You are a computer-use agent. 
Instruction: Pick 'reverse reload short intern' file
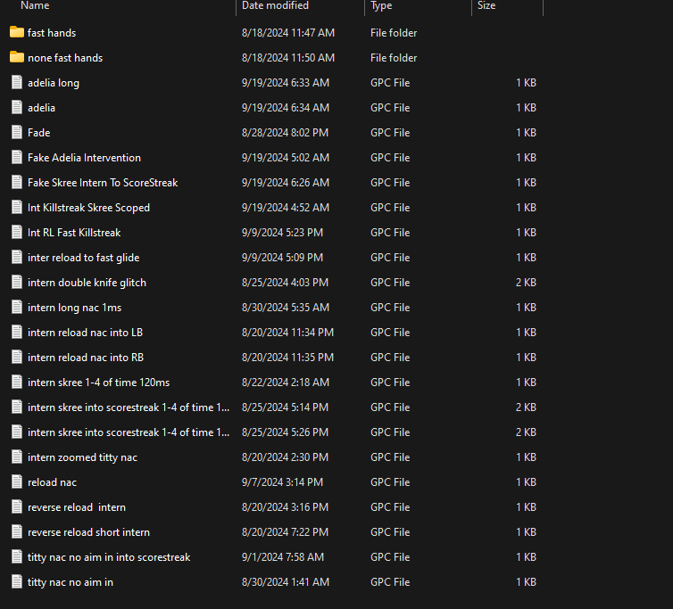click(x=89, y=531)
